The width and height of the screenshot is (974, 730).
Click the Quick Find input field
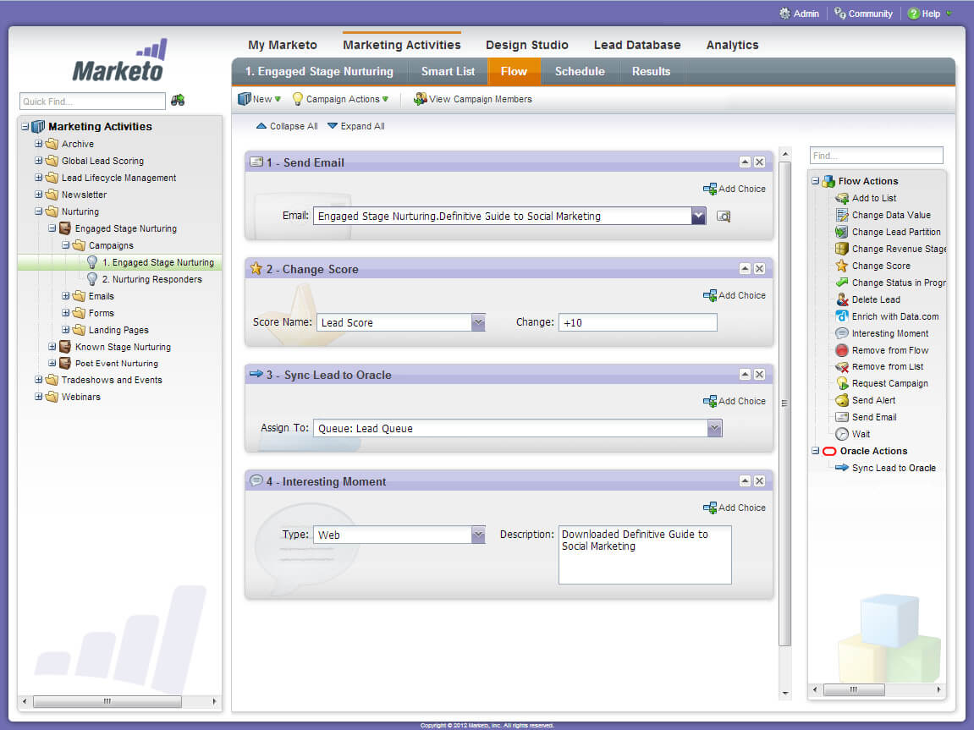(x=92, y=102)
